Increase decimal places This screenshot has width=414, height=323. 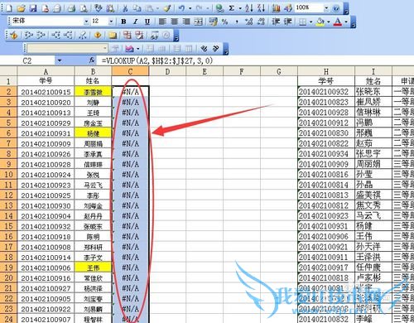[249, 22]
